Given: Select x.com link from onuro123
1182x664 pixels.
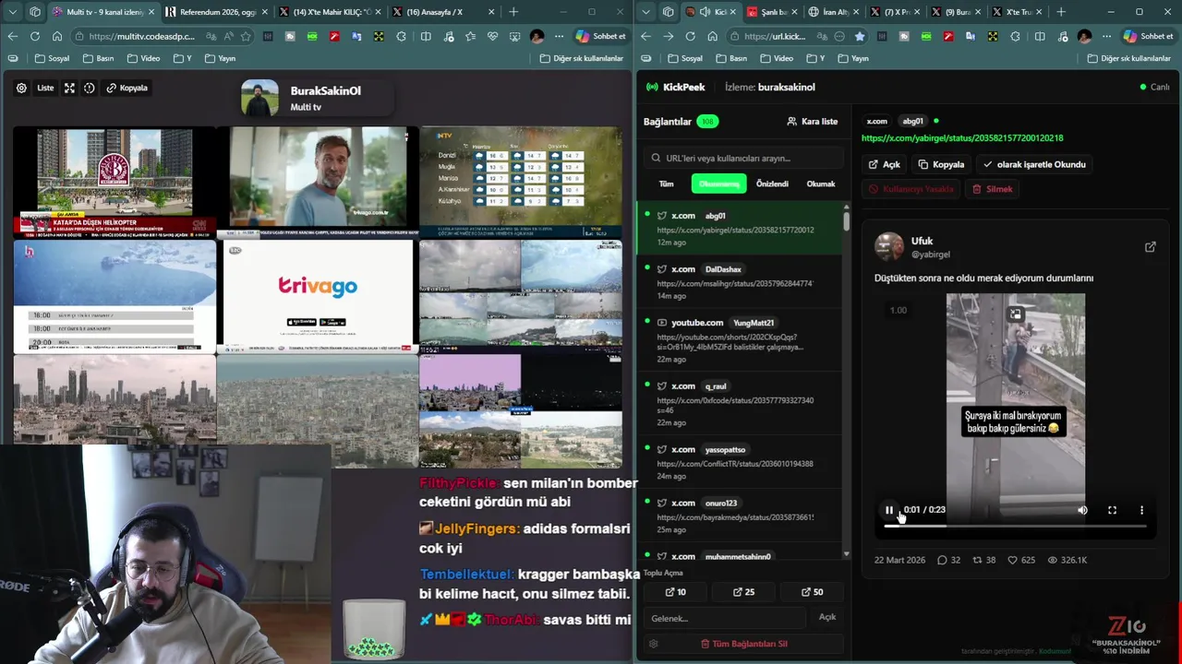Looking at the screenshot, I should [x=739, y=516].
